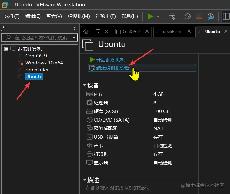The image size is (230, 194).
Task: Open the 文件(F) menu
Action: (12, 16)
